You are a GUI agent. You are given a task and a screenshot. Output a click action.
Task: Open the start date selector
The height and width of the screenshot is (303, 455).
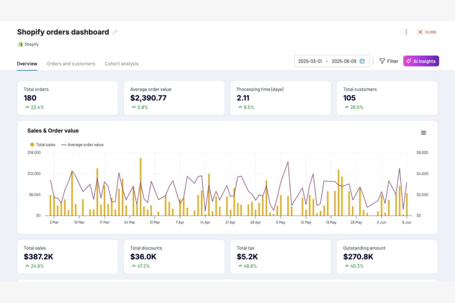[310, 61]
